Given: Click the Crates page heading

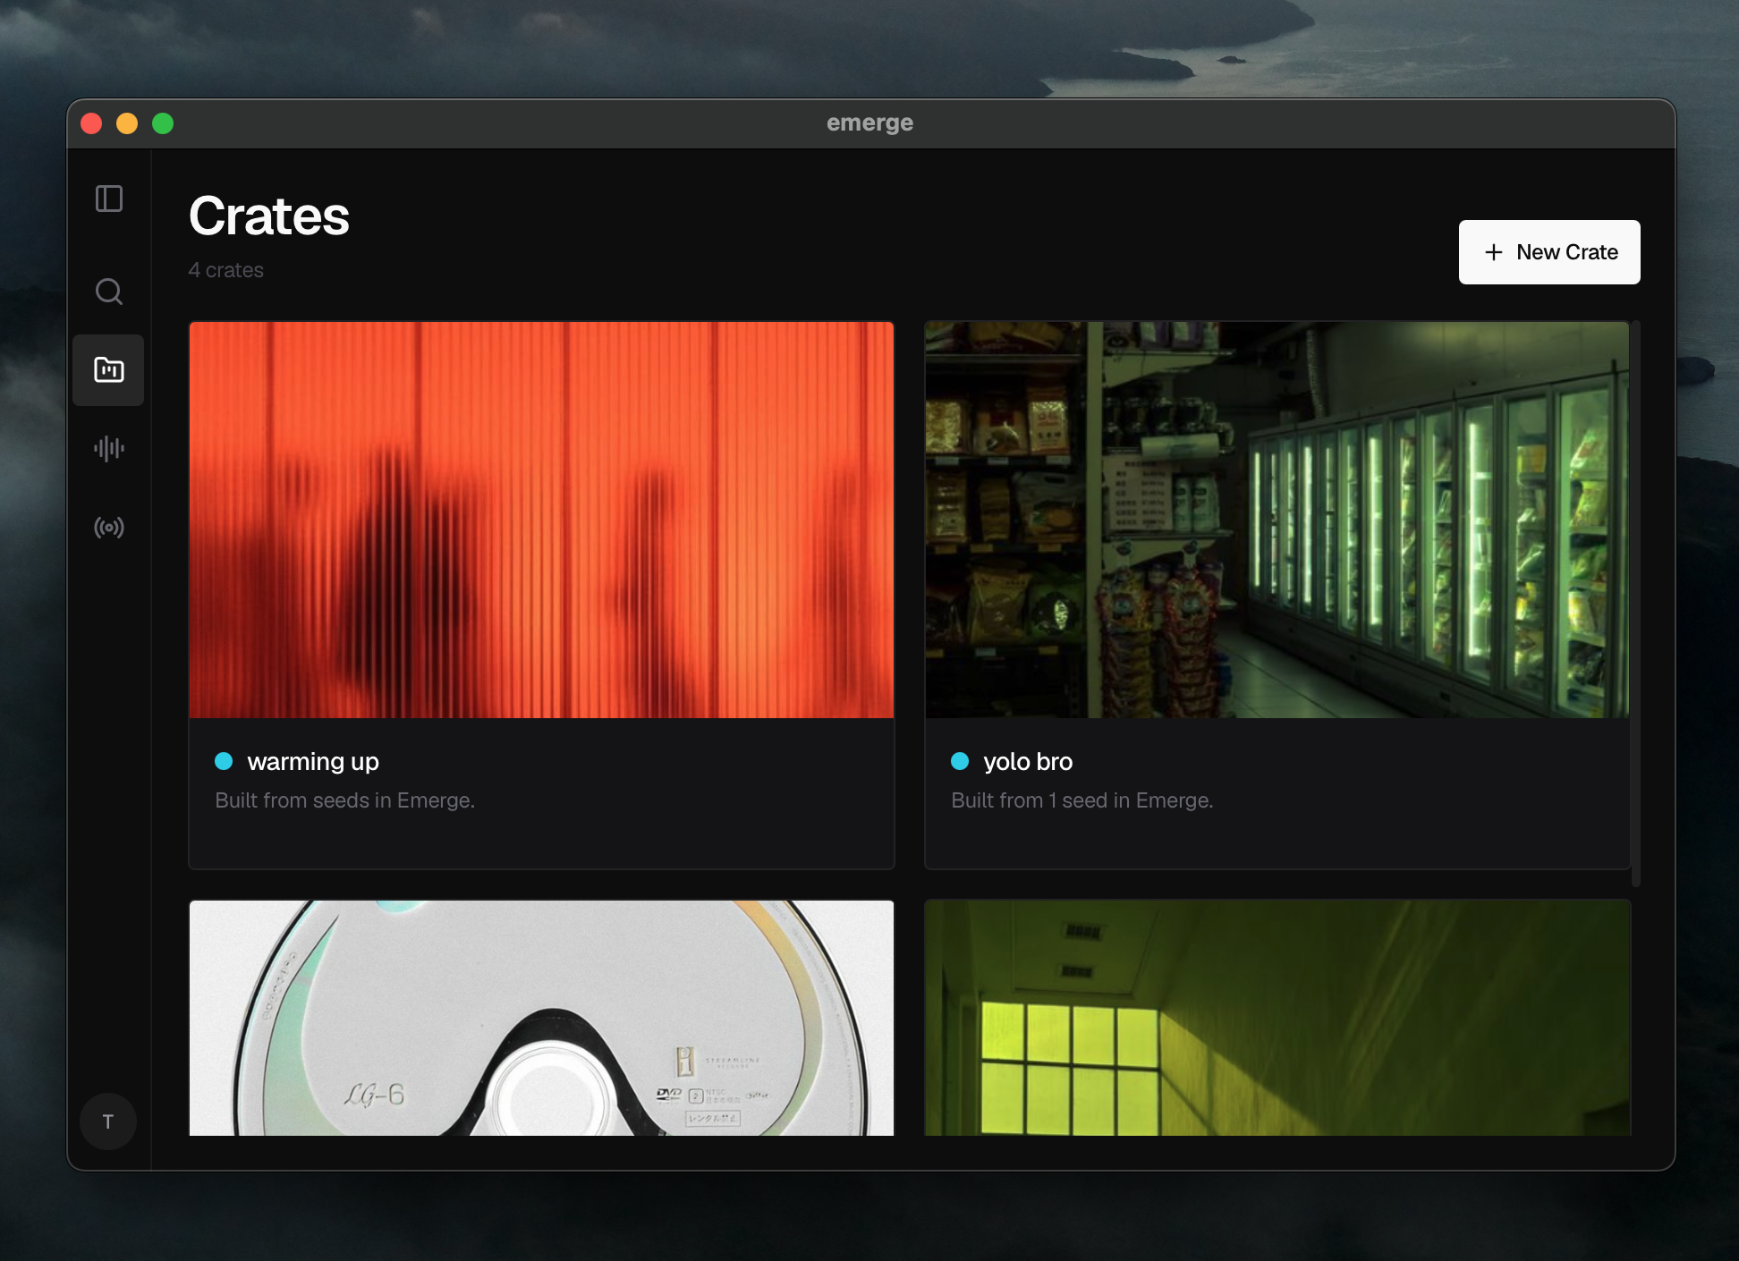Looking at the screenshot, I should pyautogui.click(x=268, y=216).
